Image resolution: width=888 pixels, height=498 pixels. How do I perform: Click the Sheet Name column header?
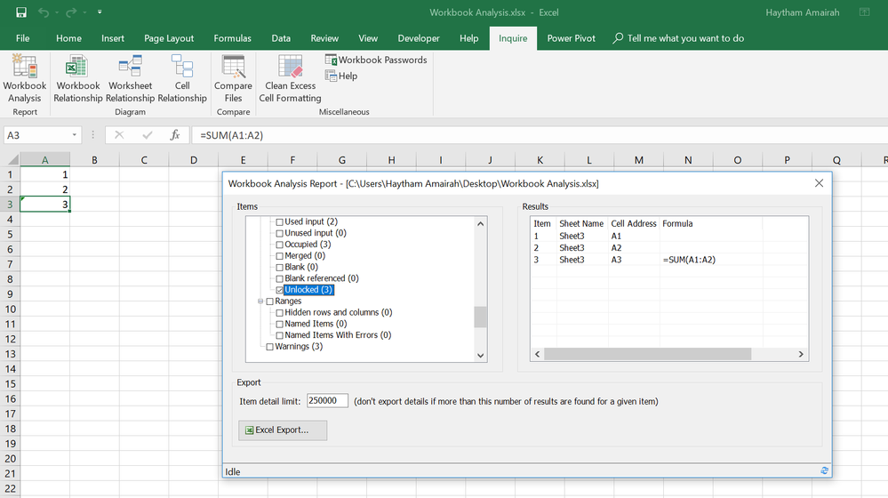tap(582, 224)
